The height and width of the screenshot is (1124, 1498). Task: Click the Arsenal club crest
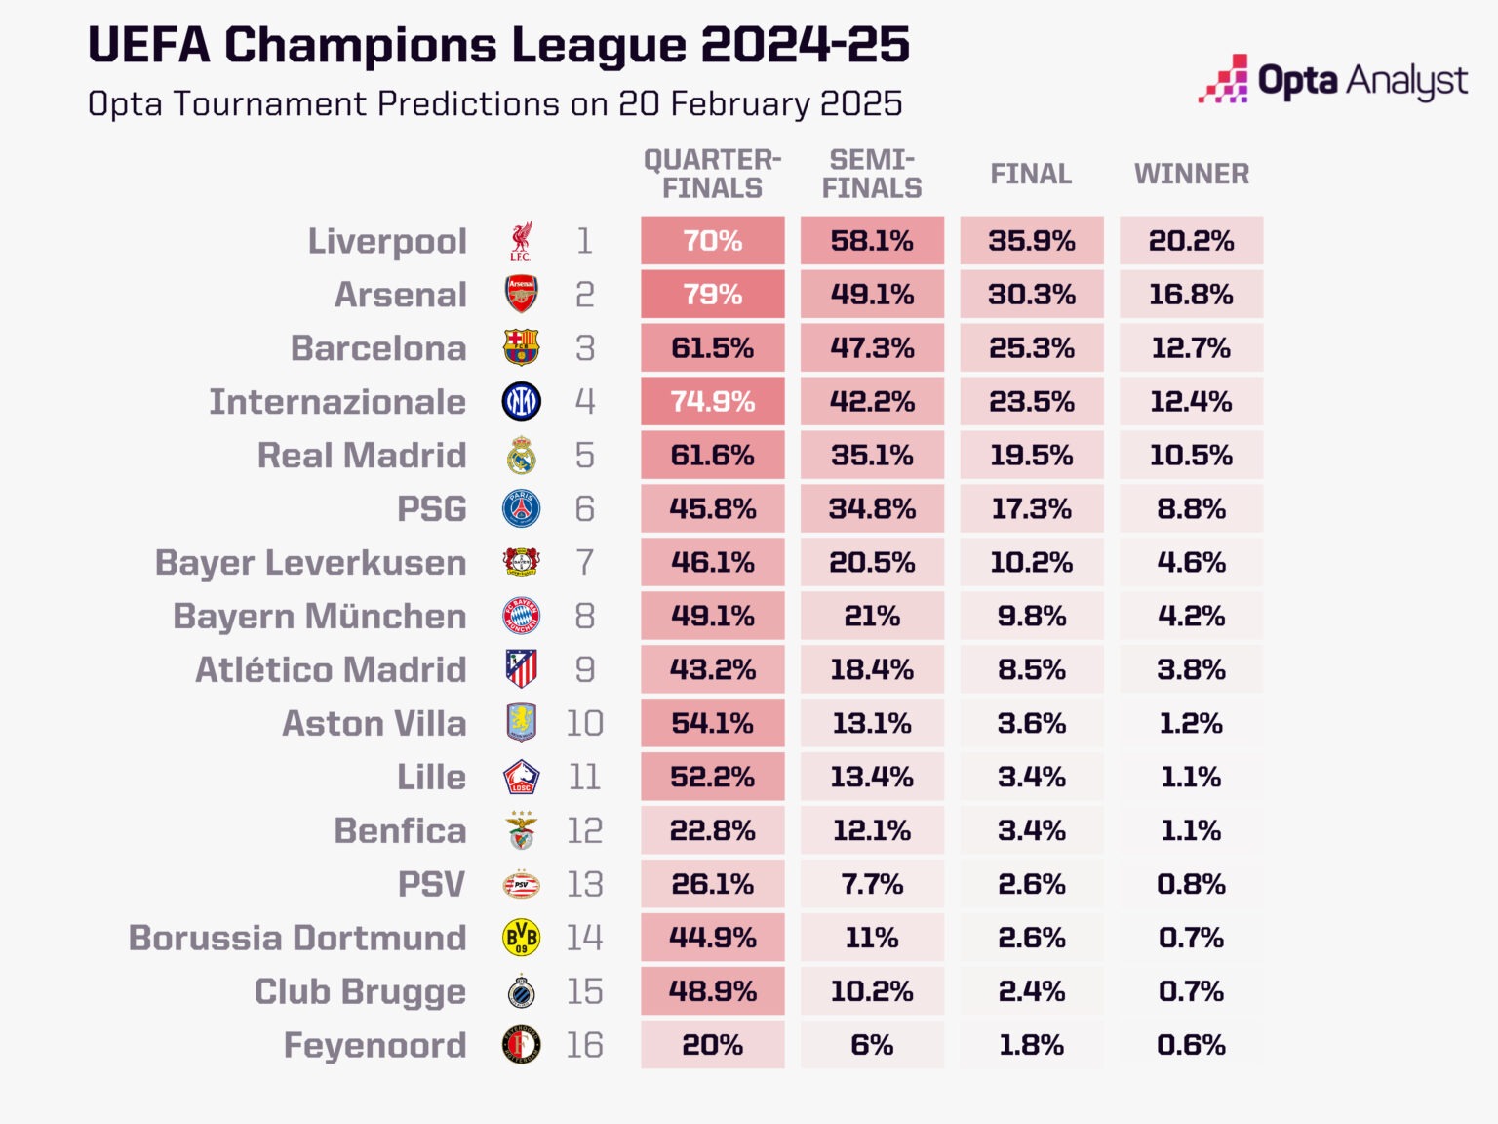tap(521, 295)
